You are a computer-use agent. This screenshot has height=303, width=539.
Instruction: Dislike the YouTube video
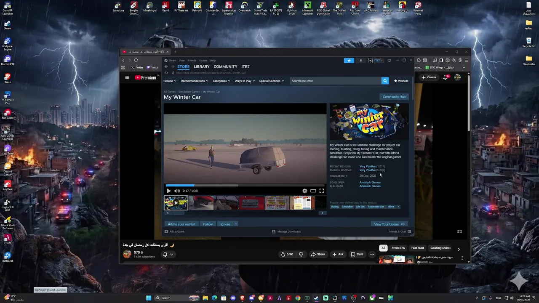(301, 254)
